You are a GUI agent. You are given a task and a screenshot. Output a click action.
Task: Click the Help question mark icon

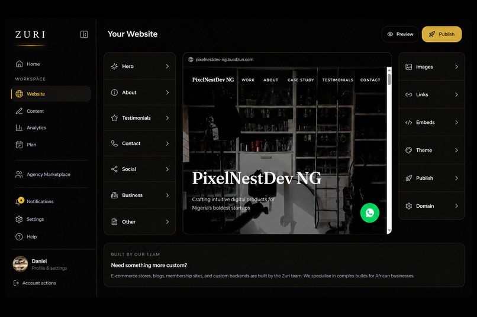click(19, 237)
